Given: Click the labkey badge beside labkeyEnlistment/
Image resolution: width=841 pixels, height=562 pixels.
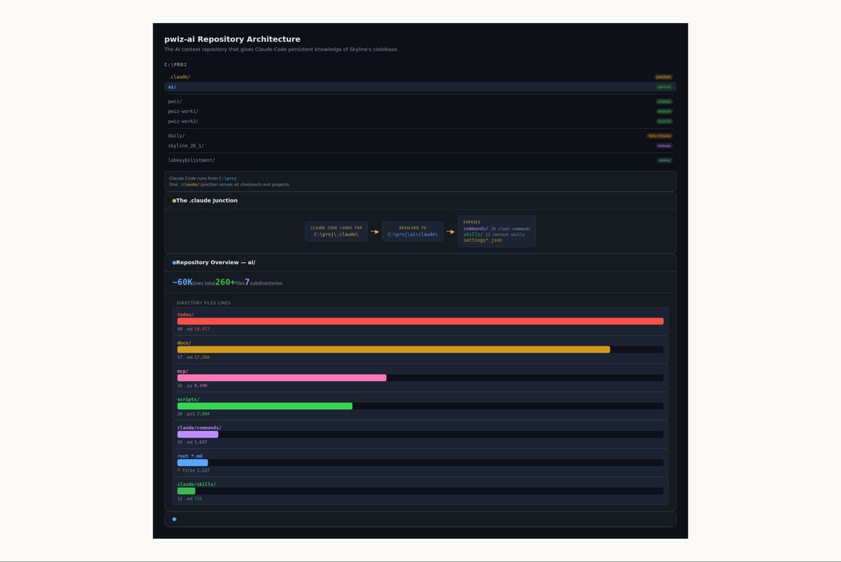Looking at the screenshot, I should tap(664, 160).
